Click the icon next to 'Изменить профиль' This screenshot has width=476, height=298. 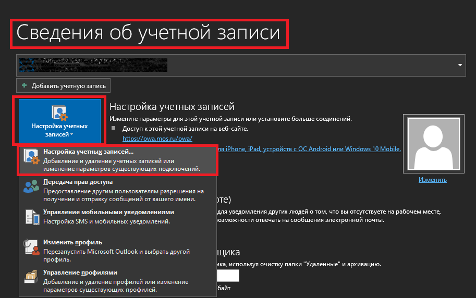pyautogui.click(x=31, y=247)
